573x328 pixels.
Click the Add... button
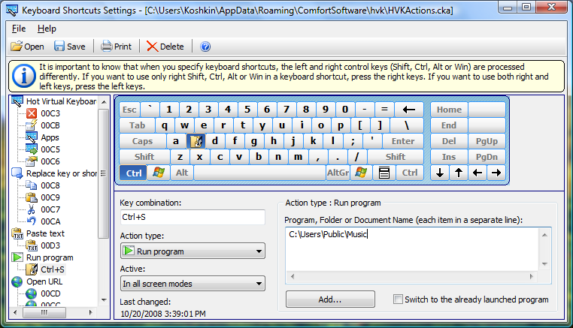coord(330,299)
